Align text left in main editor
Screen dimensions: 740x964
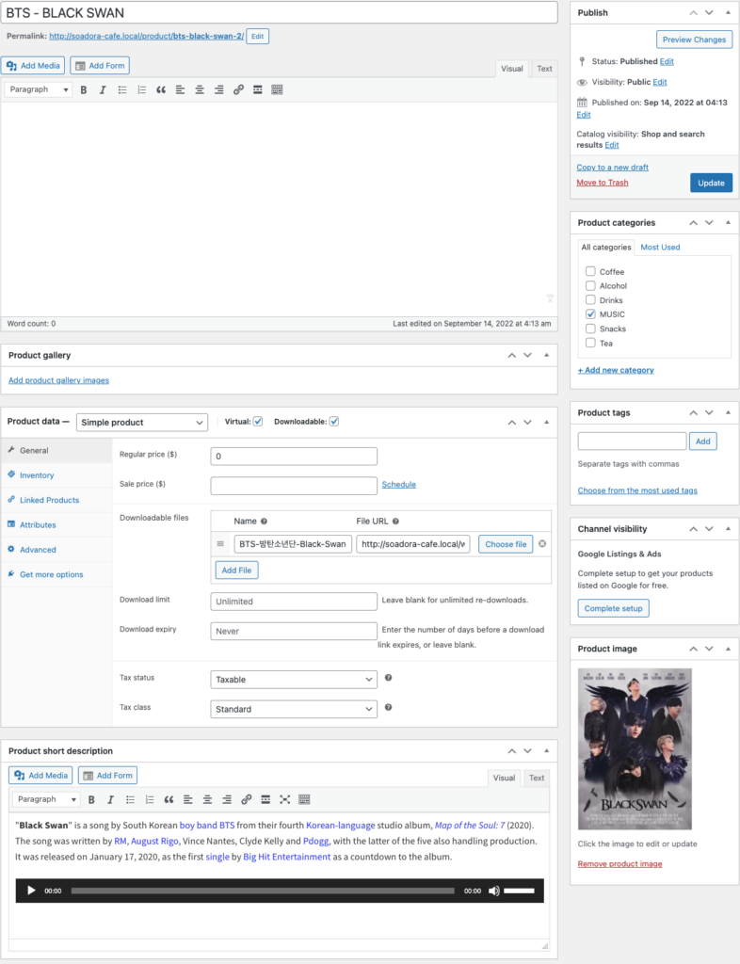tap(180, 89)
